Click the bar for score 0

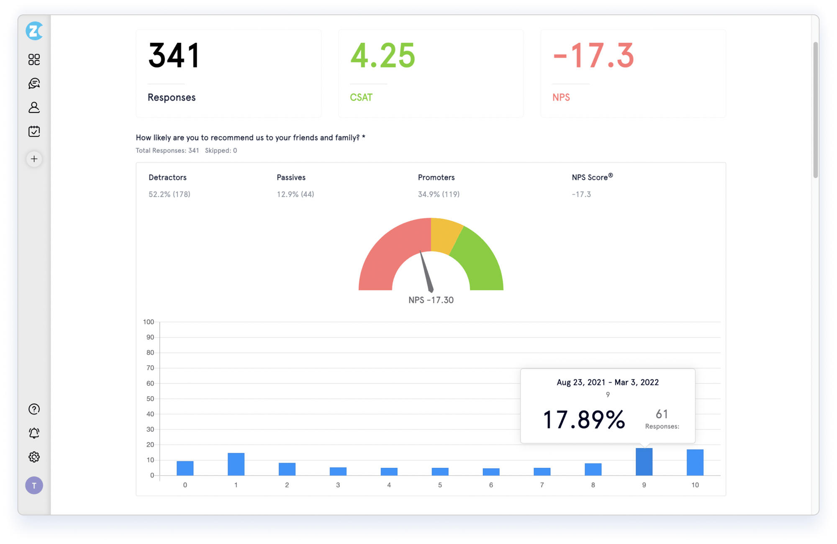185,468
